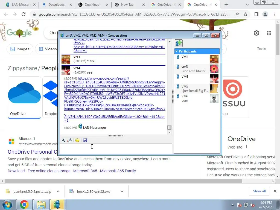The width and height of the screenshot is (280, 210).
Task: Open the Download sitelink under Microsoft result
Action: [x=16, y=171]
